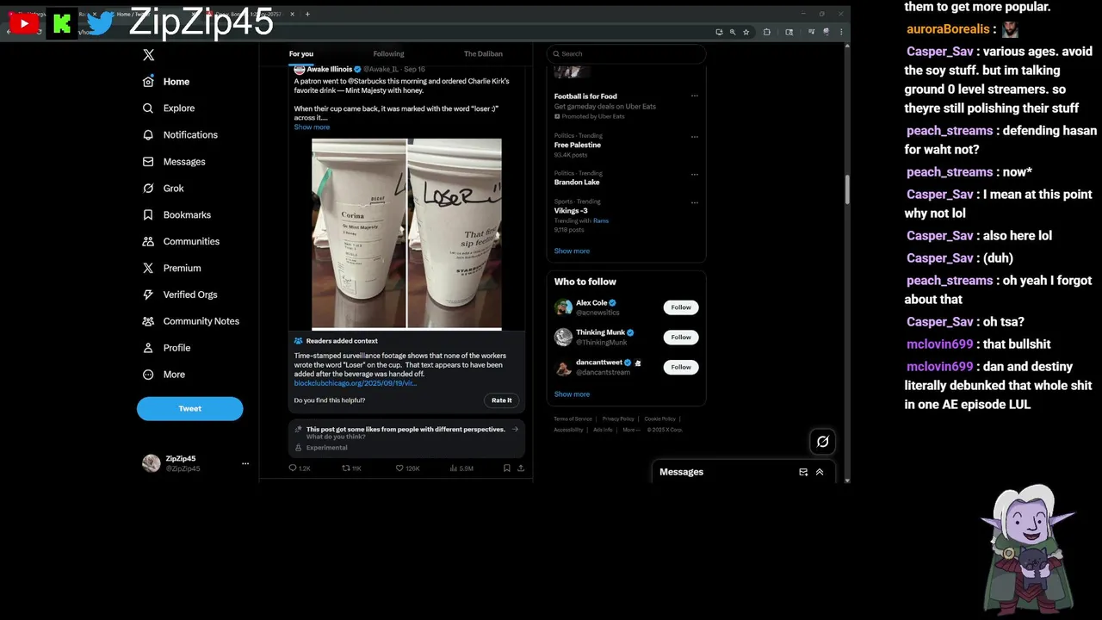Click the X search input field
Viewport: 1102px width, 620px height.
[x=627, y=53]
